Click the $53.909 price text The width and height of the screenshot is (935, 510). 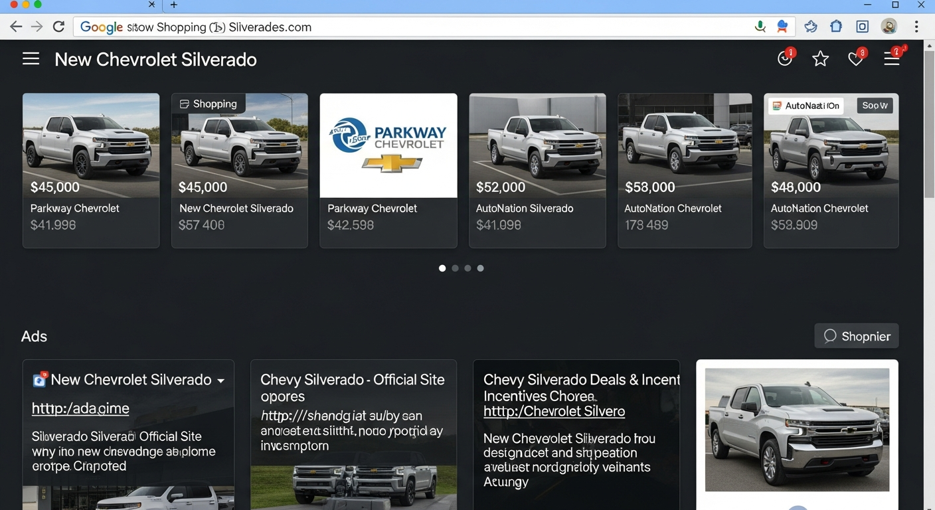(x=794, y=225)
